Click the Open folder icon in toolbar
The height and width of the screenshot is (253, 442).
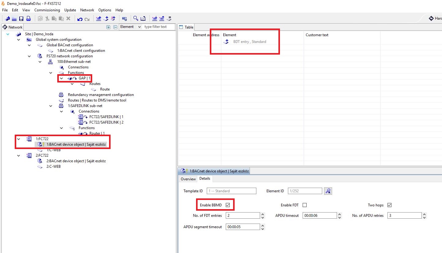[x=14, y=19]
